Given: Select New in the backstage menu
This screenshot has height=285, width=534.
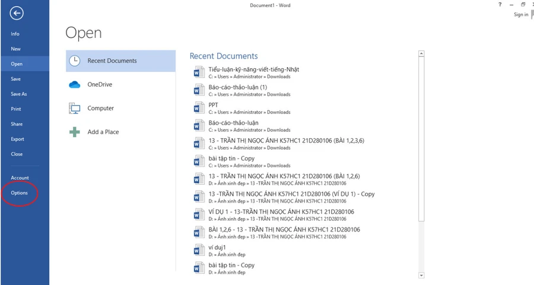Looking at the screenshot, I should pyautogui.click(x=25, y=49).
